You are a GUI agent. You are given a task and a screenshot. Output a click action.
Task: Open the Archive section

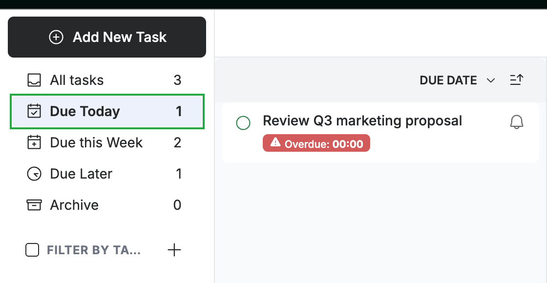point(106,205)
